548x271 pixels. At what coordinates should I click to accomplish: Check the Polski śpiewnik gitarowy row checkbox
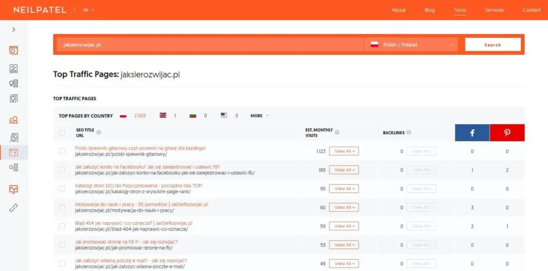pos(62,151)
